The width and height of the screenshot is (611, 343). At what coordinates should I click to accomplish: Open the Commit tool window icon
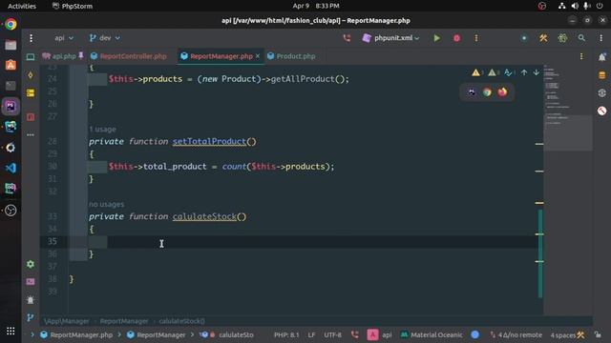(31, 75)
